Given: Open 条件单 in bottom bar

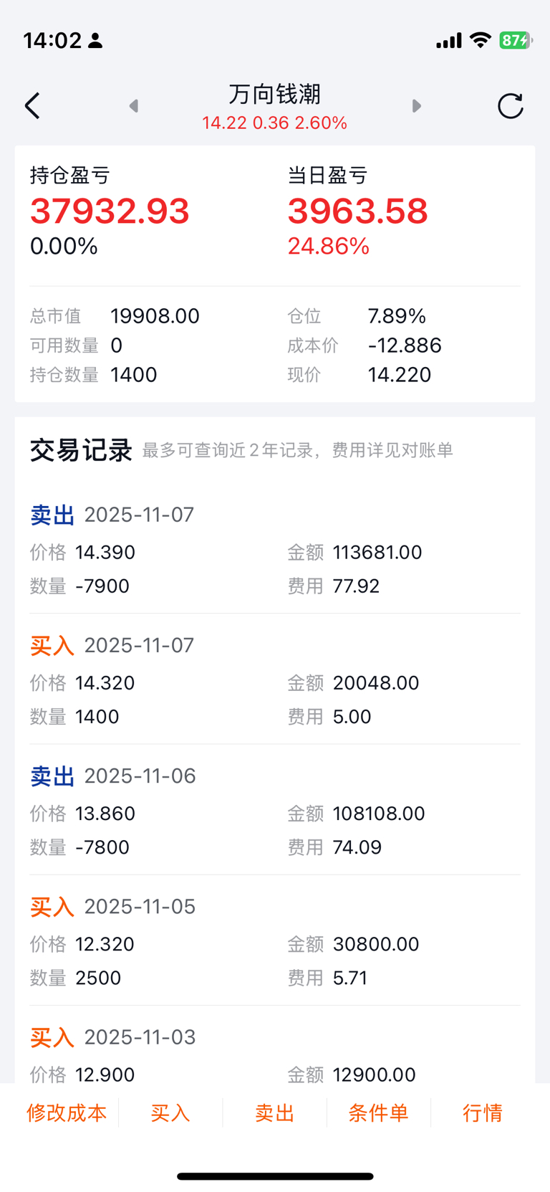Looking at the screenshot, I should (378, 1112).
